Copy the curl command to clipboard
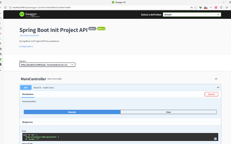 click(x=215, y=139)
